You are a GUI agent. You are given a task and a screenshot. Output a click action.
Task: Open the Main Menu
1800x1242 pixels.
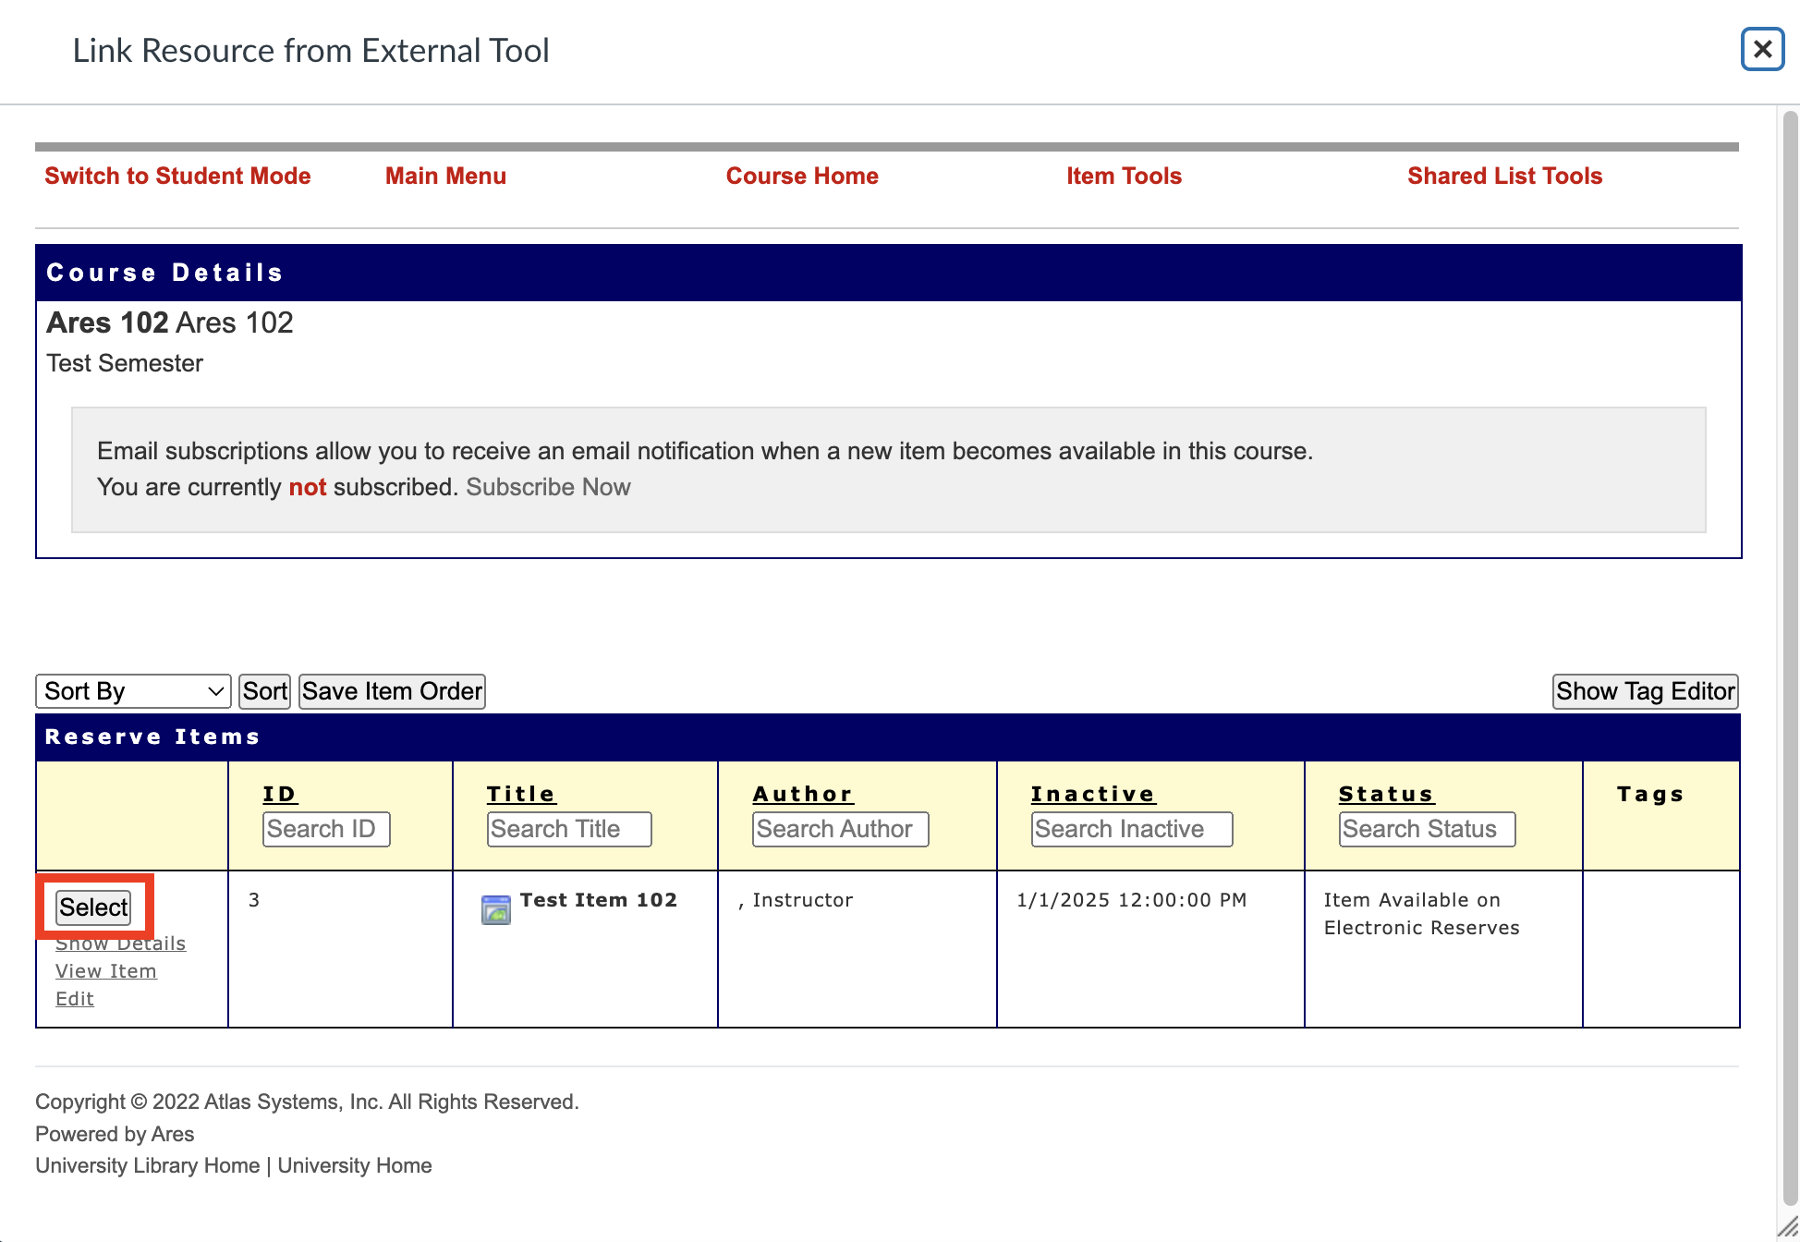[445, 176]
